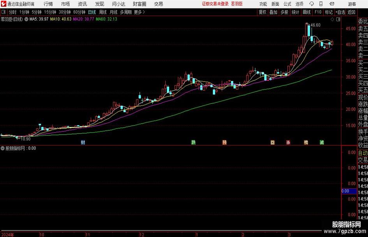Click the 股朋指标网 : 0.00 indicator label
Viewport: 368px width, 237px height.
pos(21,148)
